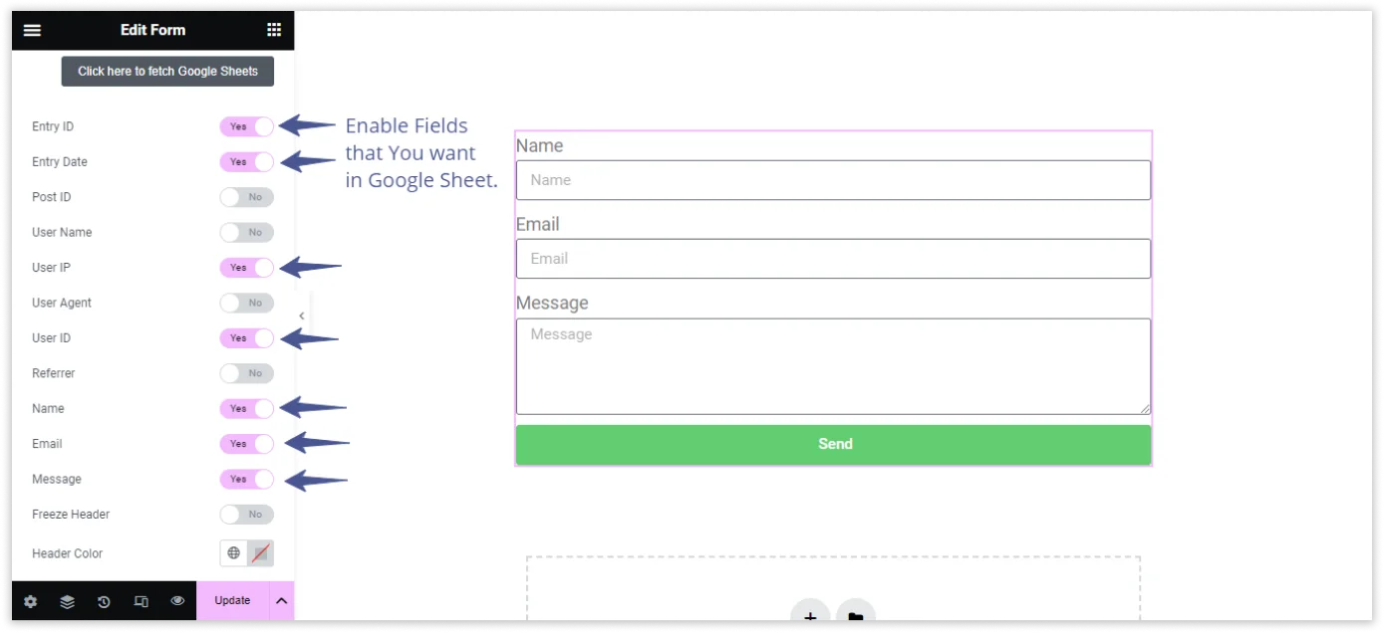Click the green Send button
The image size is (1384, 634).
[833, 444]
